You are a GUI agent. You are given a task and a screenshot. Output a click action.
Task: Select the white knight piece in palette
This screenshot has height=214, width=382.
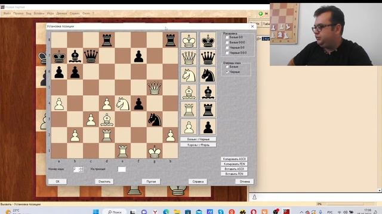189,75
